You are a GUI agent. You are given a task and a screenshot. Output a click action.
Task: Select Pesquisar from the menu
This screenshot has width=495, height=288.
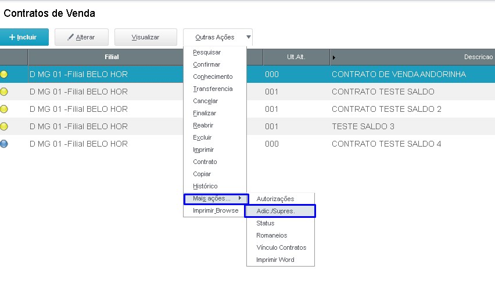coord(207,52)
